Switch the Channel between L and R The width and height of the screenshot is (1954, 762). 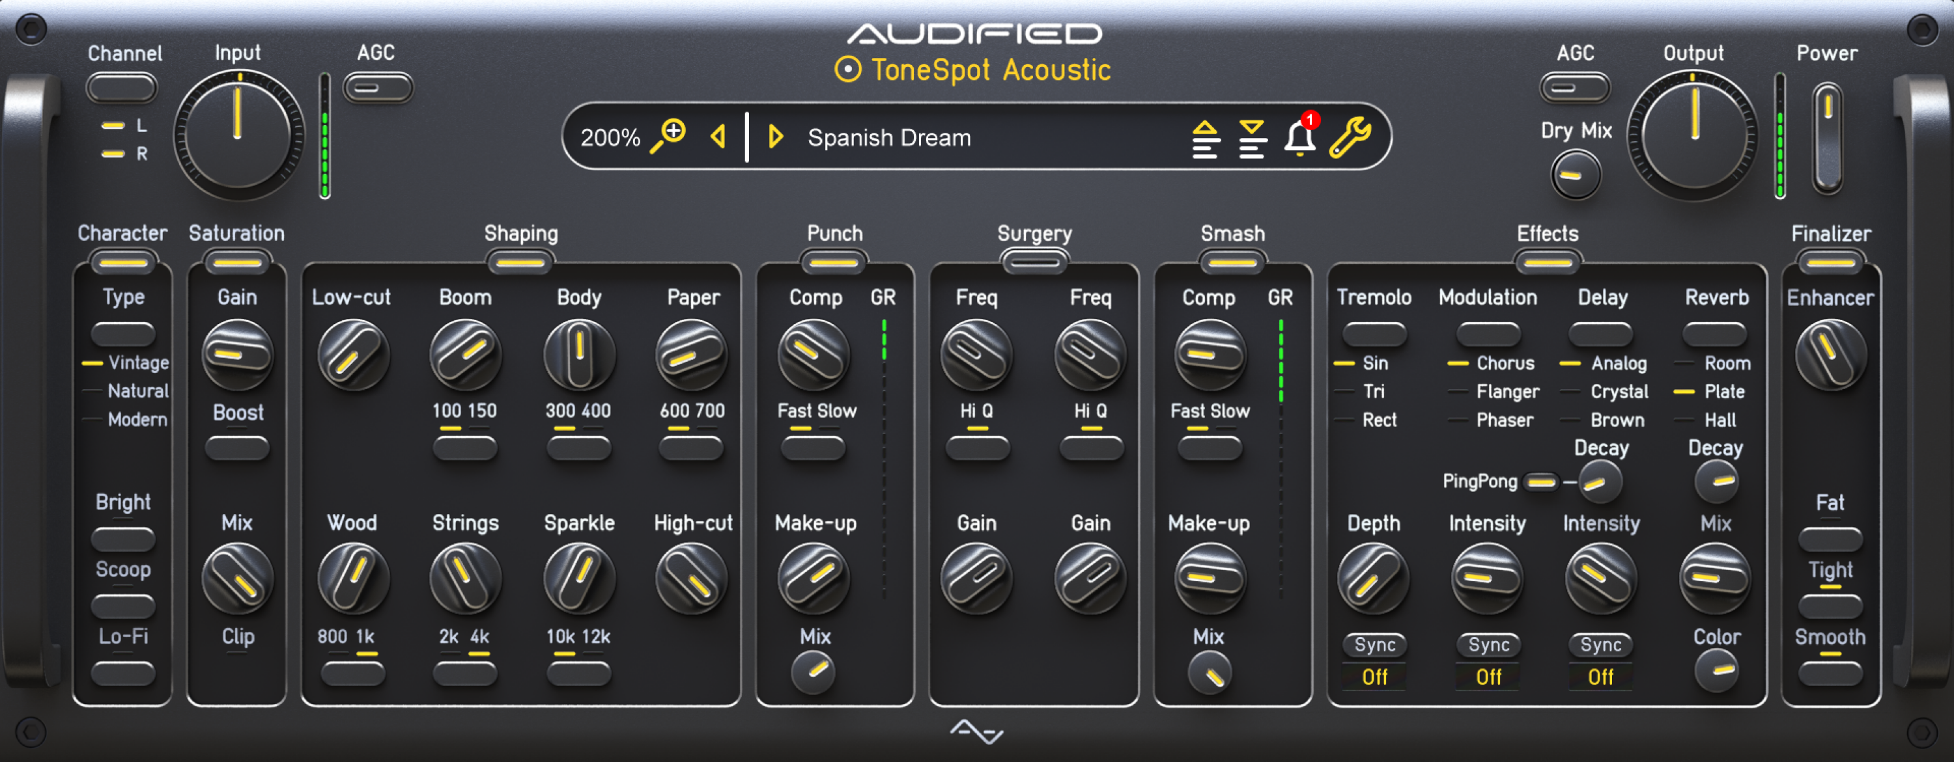121,87
